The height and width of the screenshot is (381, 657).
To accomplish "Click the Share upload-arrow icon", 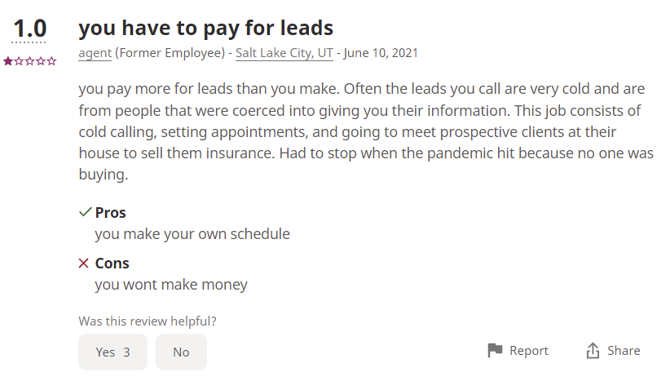I will 593,350.
